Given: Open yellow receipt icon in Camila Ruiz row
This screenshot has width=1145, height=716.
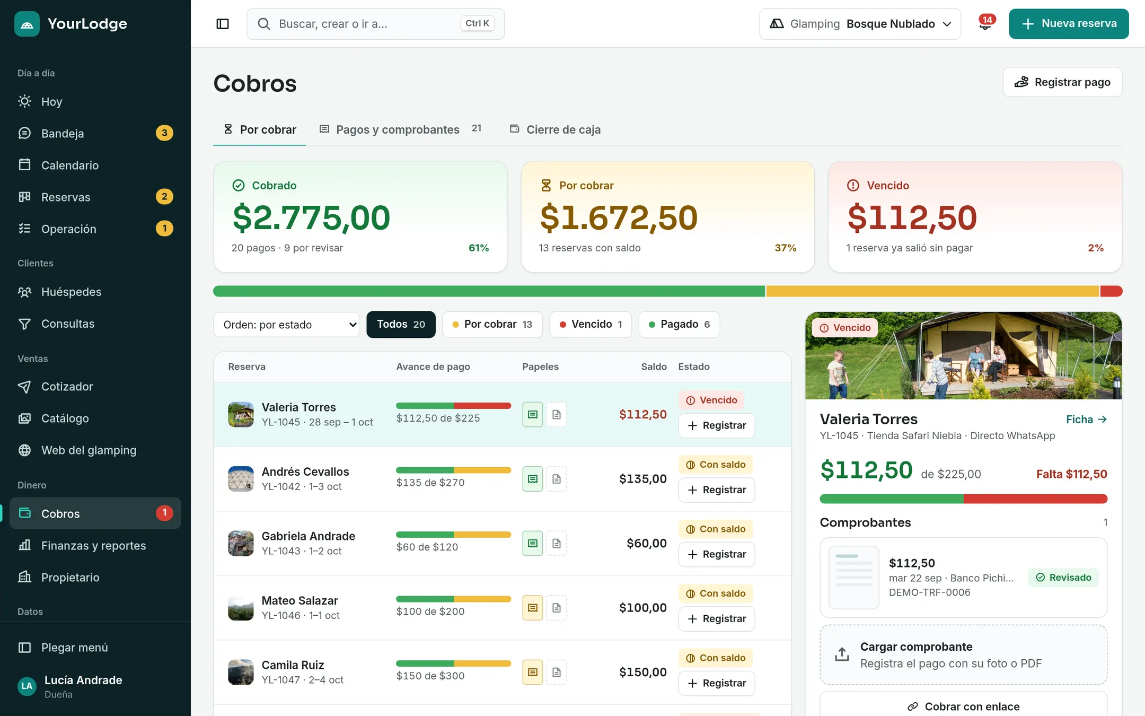Looking at the screenshot, I should (x=533, y=673).
